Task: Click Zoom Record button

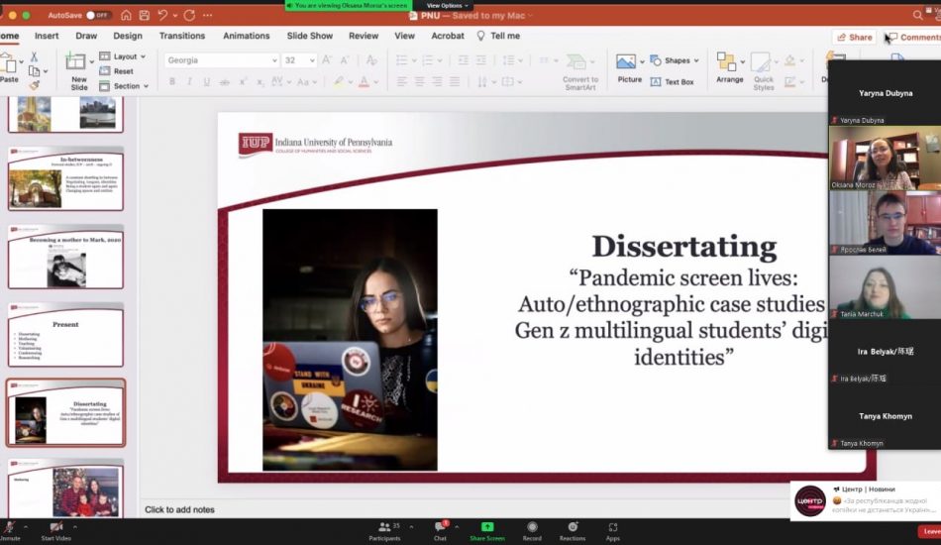Action: [532, 529]
